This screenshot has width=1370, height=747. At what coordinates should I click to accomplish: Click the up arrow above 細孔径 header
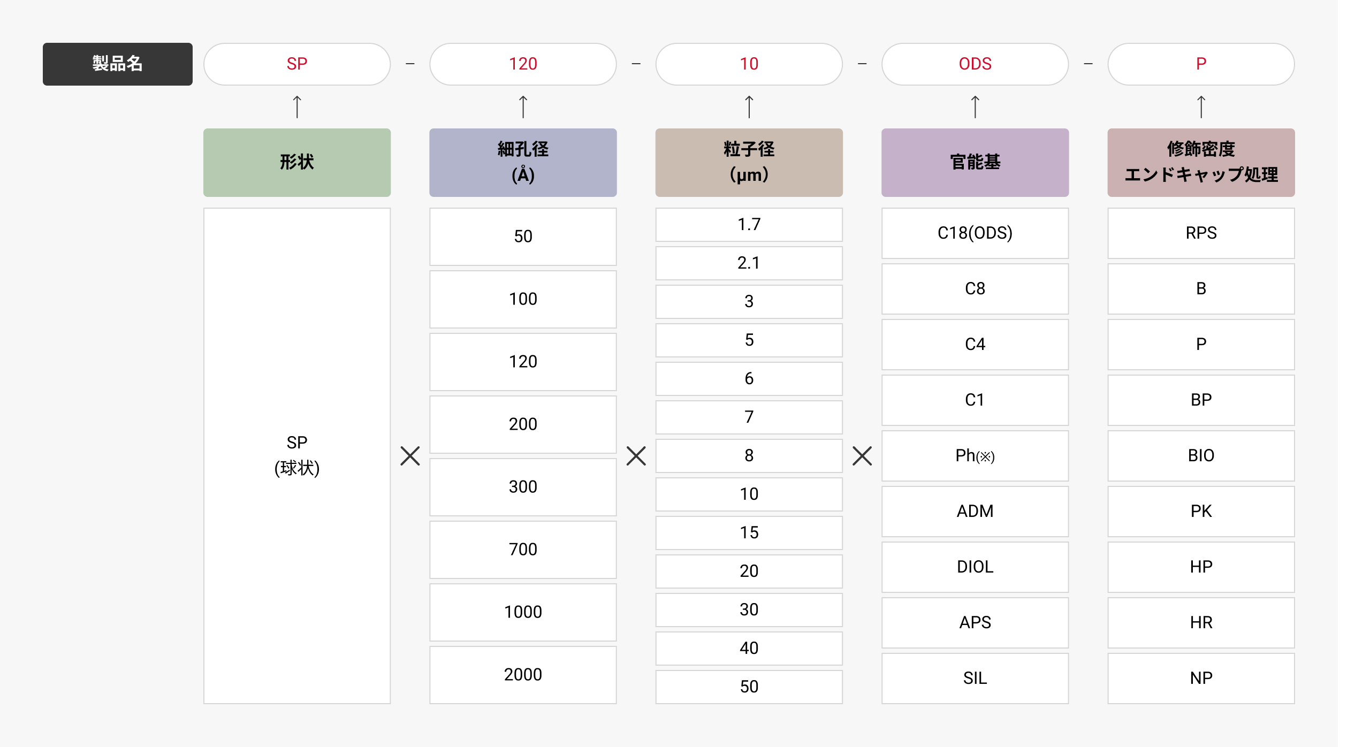coord(523,106)
